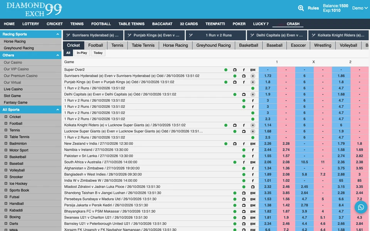Click the TV icon in Punjab Kings Even row

coord(235,82)
